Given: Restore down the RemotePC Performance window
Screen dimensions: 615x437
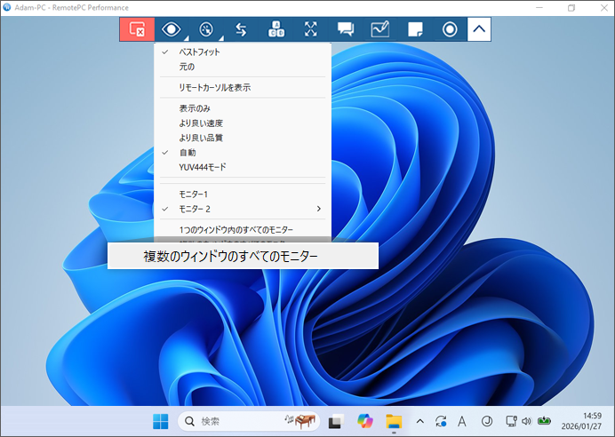Looking at the screenshot, I should coord(571,7).
